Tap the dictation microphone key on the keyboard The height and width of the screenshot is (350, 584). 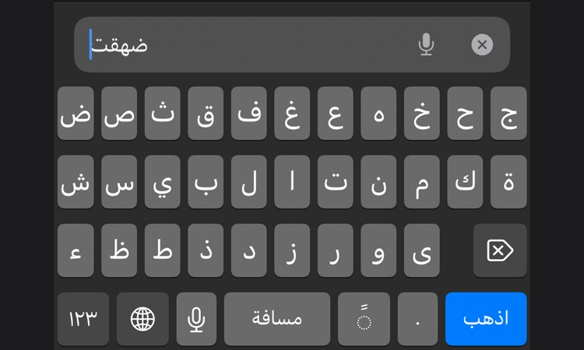(x=196, y=319)
